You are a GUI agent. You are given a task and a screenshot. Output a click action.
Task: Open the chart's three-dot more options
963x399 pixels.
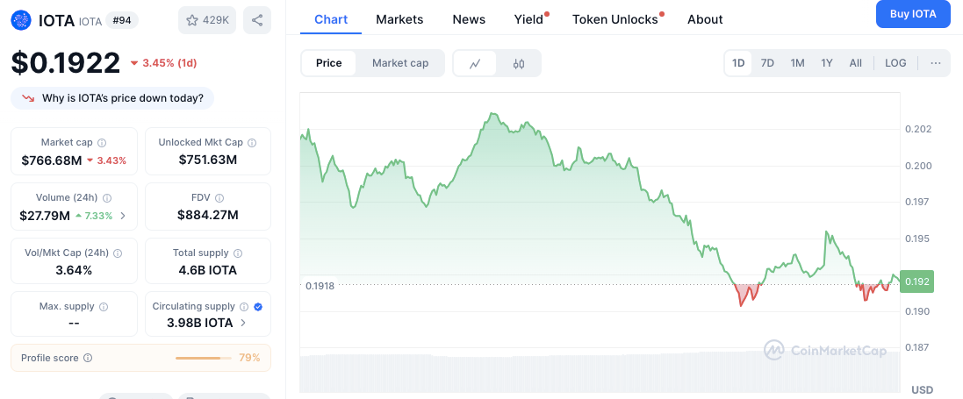[936, 63]
